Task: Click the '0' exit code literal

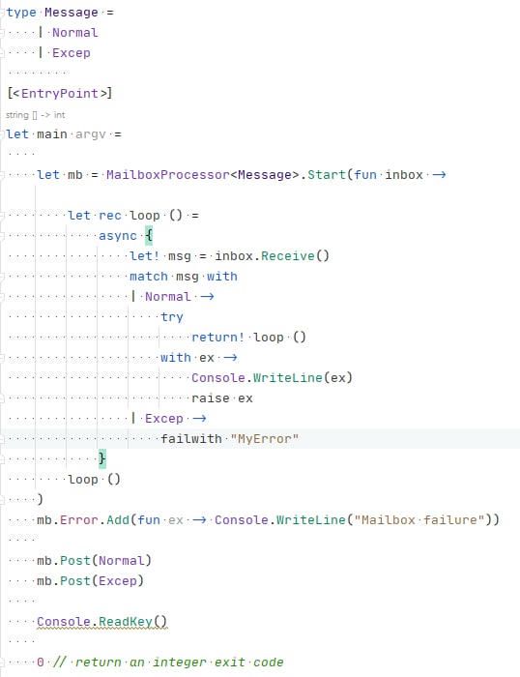Action: (x=41, y=662)
